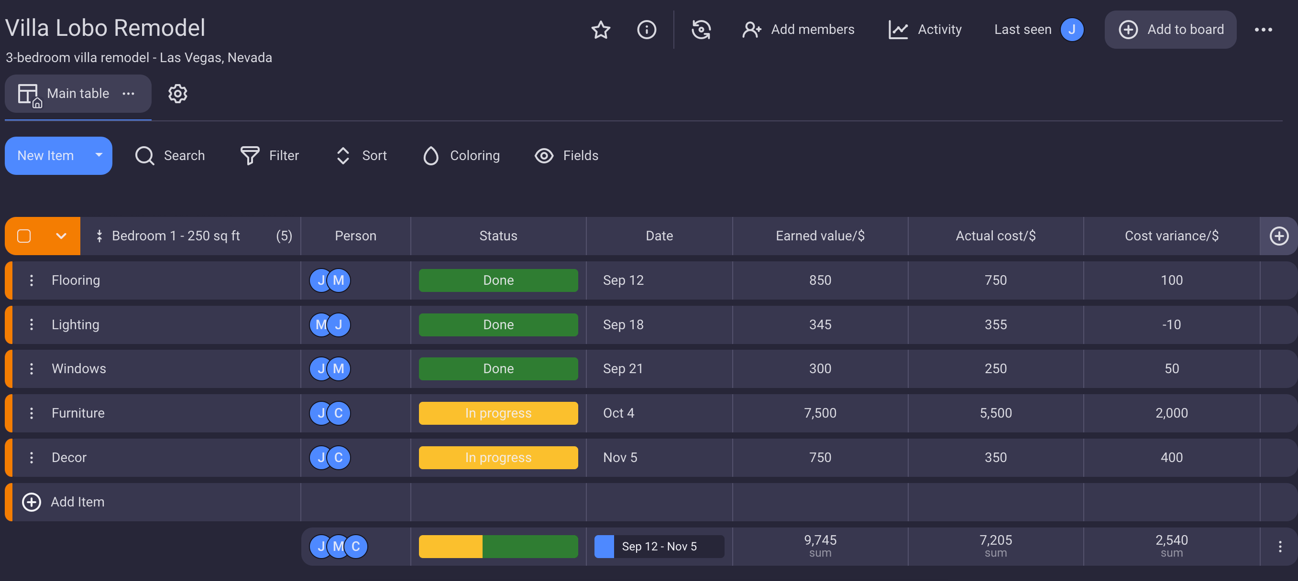Click the yellow In progress status for Furniture
Screen dimensions: 1298x581
coord(497,412)
